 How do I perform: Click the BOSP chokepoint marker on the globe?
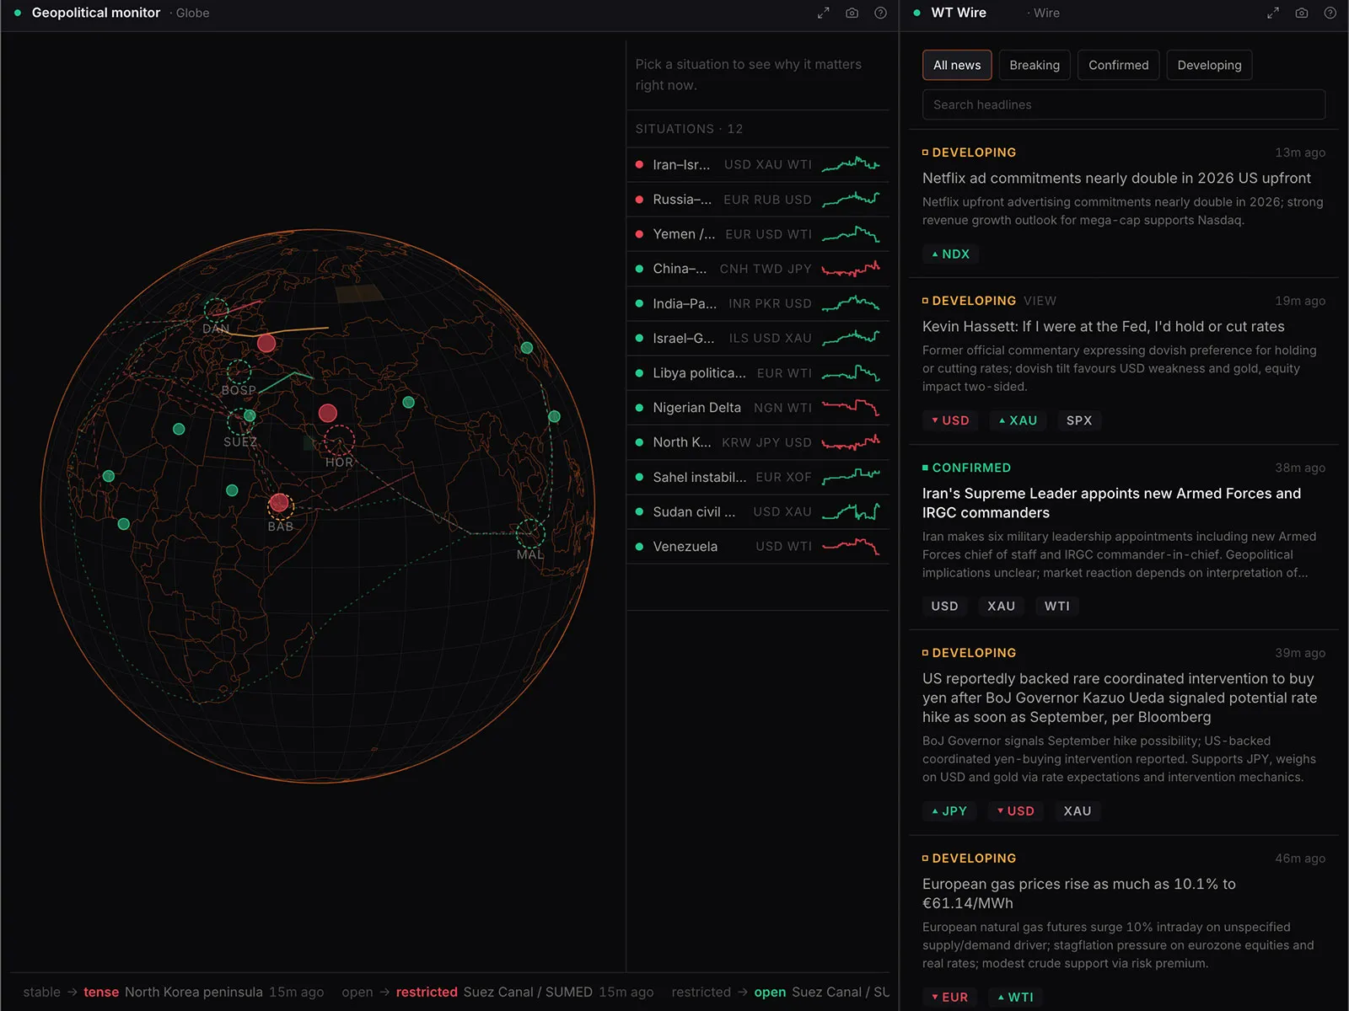click(x=239, y=372)
